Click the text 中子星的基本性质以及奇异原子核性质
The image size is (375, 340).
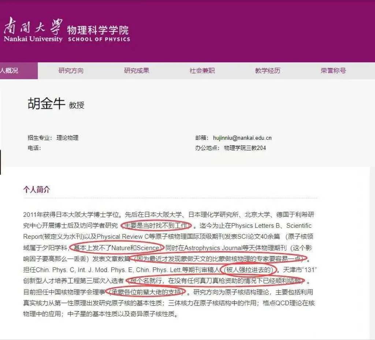click(x=121, y=314)
